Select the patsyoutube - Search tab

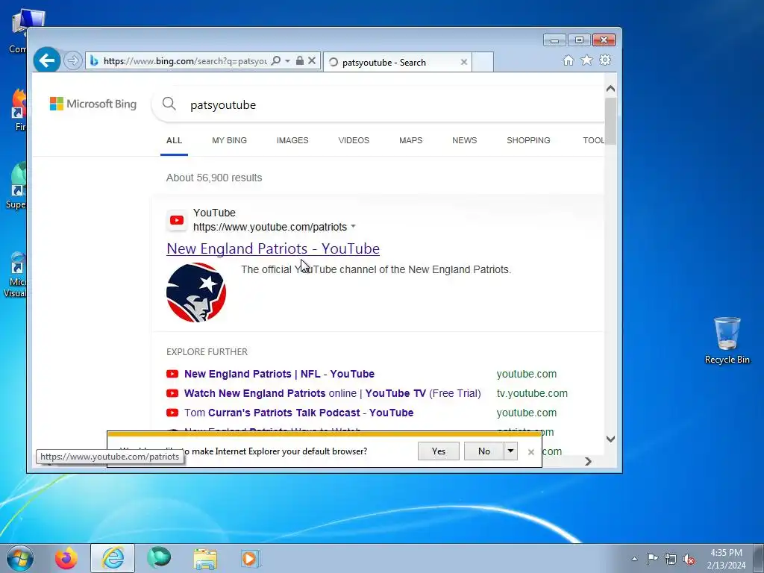point(398,63)
